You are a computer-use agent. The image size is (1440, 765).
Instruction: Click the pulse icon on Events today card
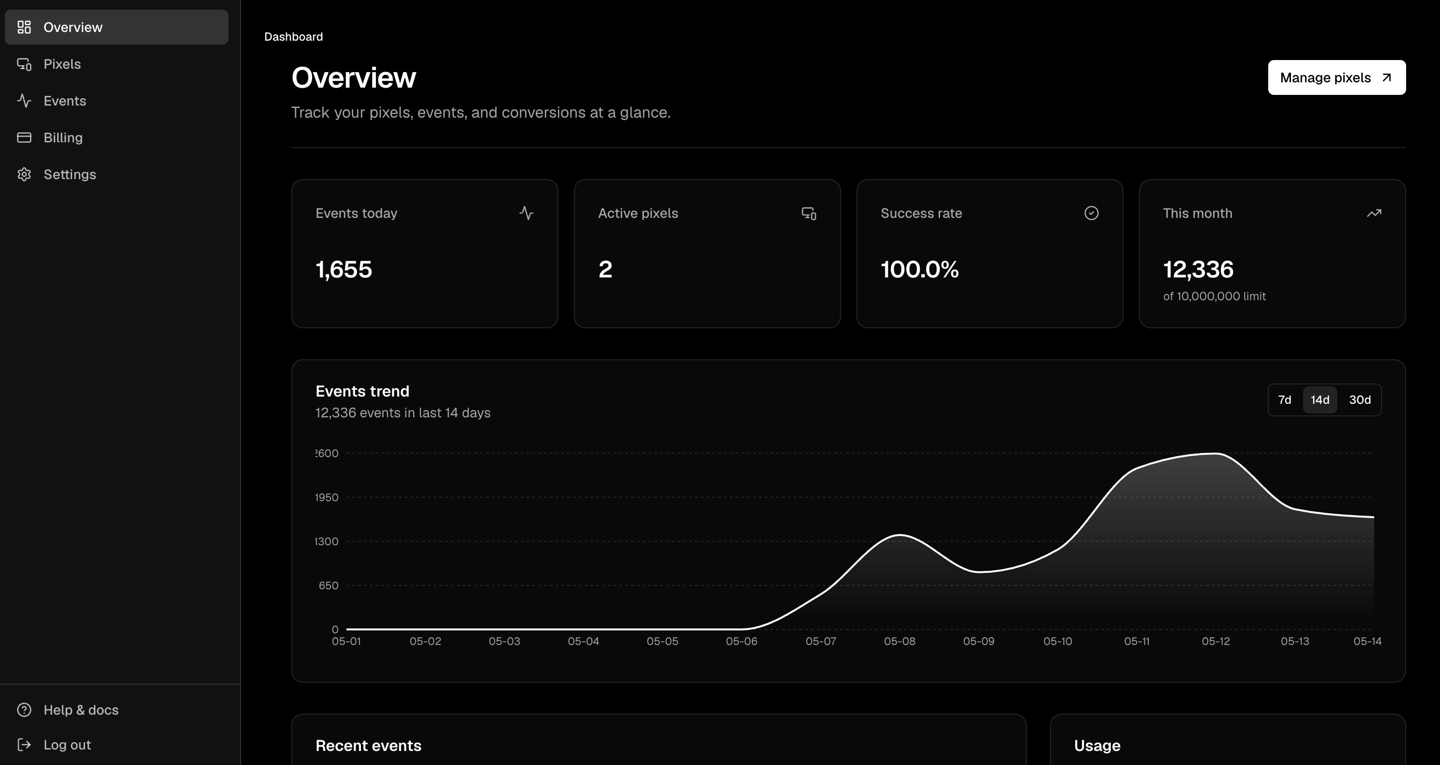click(526, 213)
